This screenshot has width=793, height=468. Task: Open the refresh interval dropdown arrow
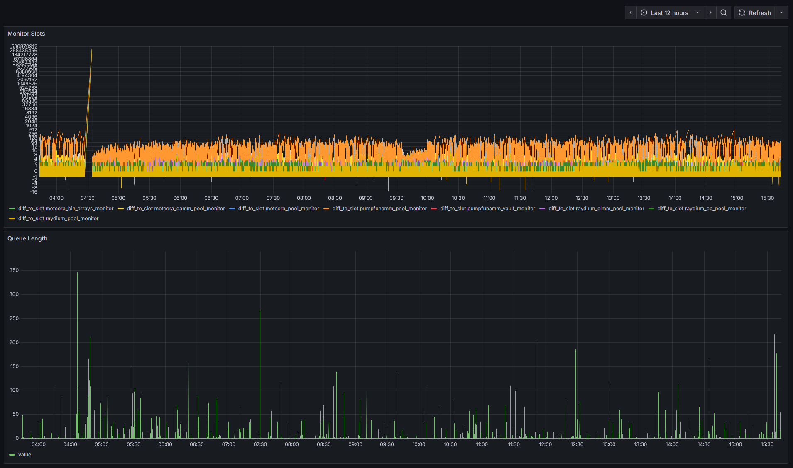781,12
